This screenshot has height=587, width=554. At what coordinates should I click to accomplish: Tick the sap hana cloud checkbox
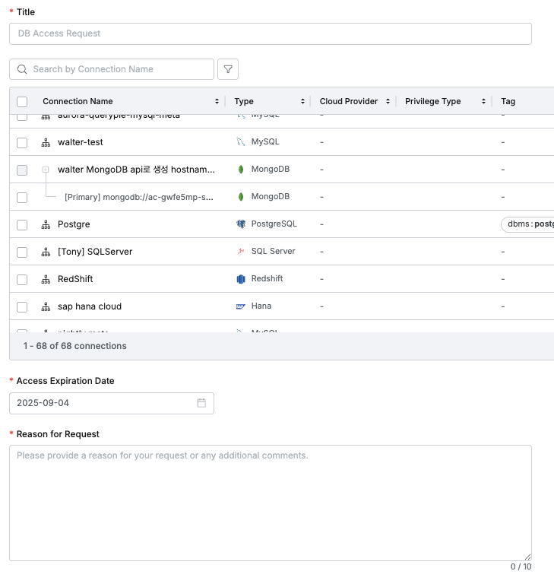tap(22, 306)
